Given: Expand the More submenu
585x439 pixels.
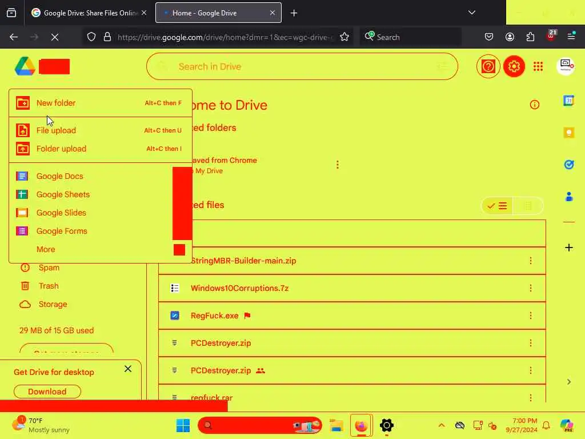Looking at the screenshot, I should click(101, 249).
